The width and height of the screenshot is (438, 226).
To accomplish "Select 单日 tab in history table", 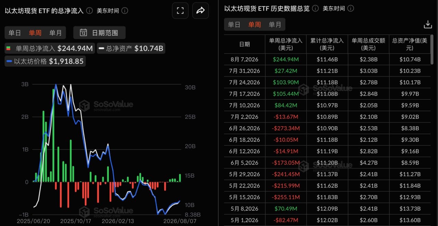I will (x=234, y=25).
